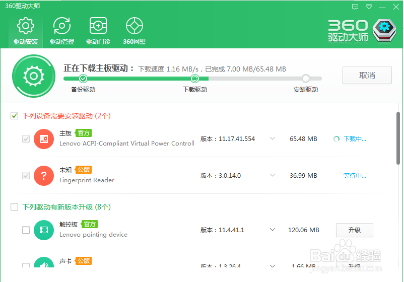The width and height of the screenshot is (404, 282).
Task: Expand version dropdown for 声卡 row
Action: 273,266
